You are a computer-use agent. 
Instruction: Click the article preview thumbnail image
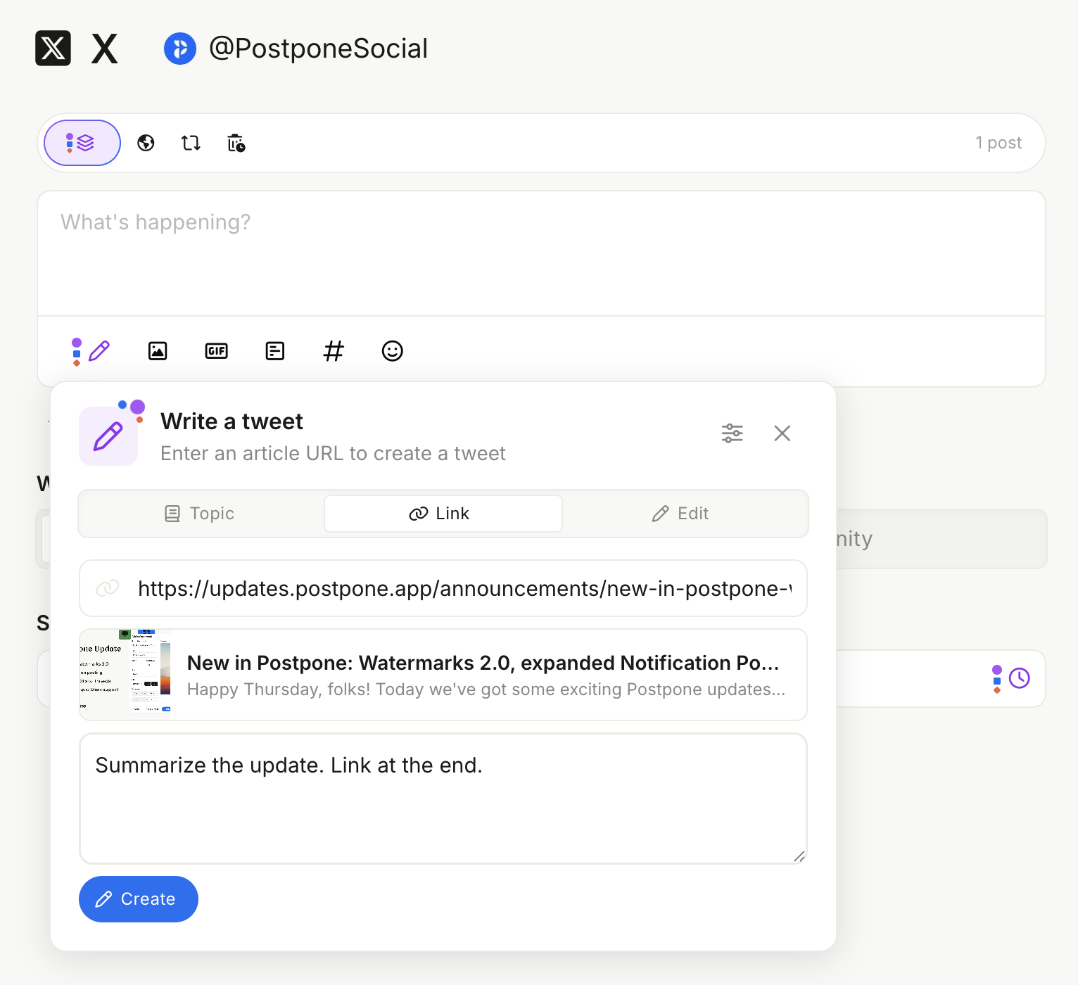tap(125, 675)
